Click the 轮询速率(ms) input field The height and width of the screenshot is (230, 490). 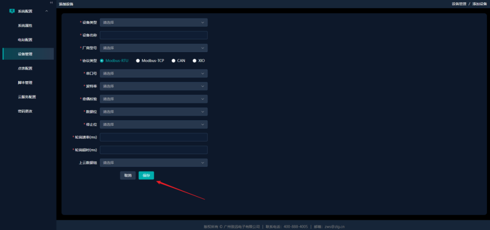pyautogui.click(x=153, y=137)
